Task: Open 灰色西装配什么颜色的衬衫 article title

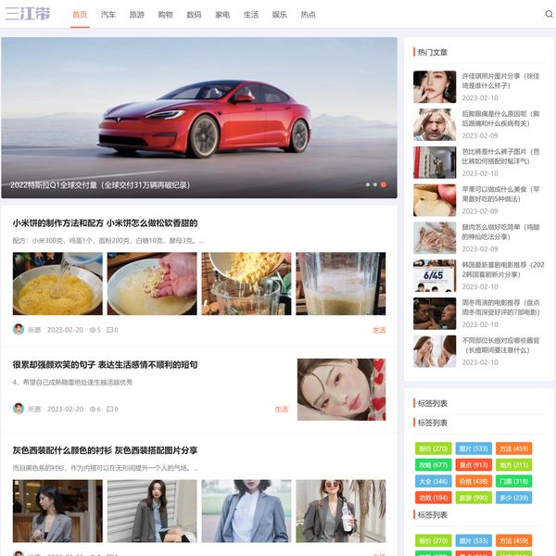Action: pyautogui.click(x=105, y=450)
